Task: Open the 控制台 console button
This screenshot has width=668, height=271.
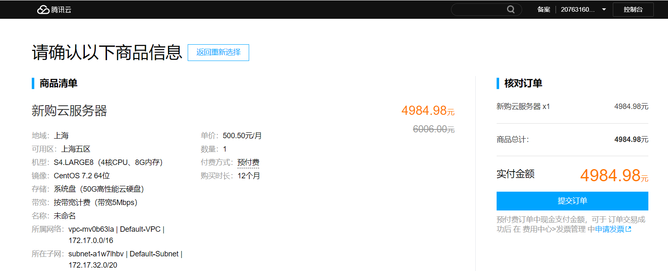Action: [633, 10]
